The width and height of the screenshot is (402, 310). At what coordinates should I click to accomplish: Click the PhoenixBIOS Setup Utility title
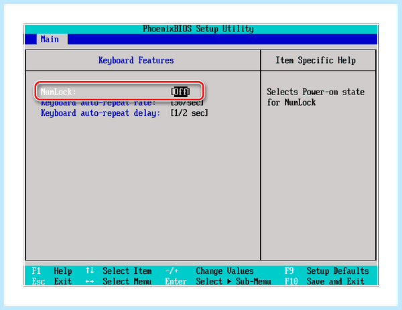[198, 29]
